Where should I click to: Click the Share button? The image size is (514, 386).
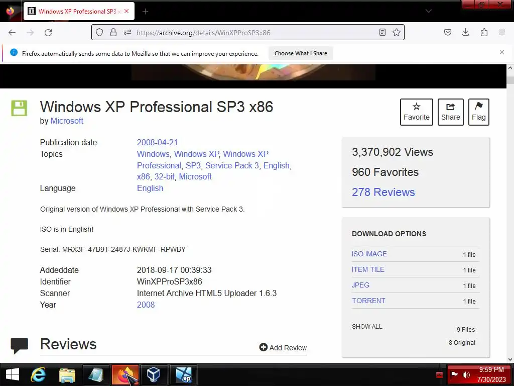click(450, 112)
